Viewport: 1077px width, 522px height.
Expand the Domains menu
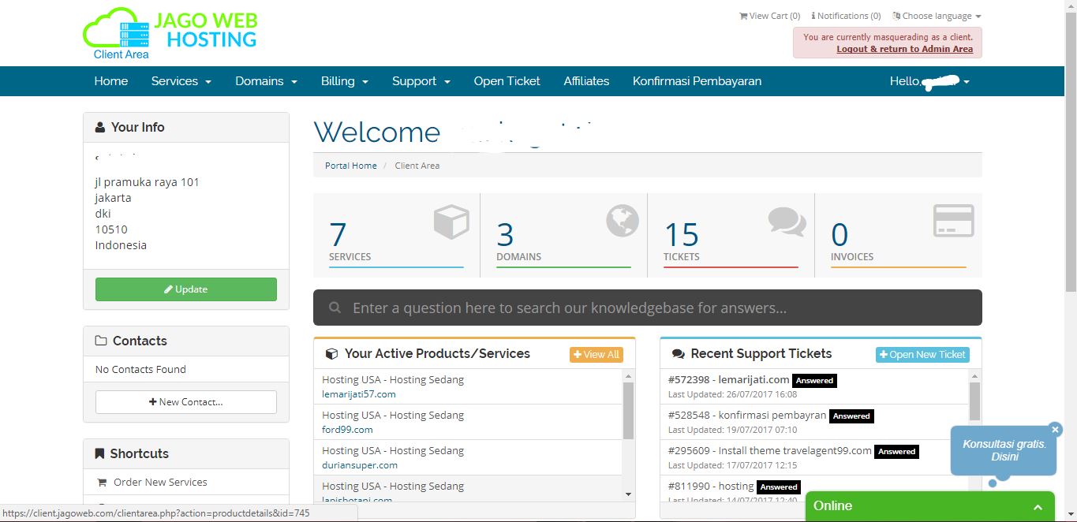266,81
